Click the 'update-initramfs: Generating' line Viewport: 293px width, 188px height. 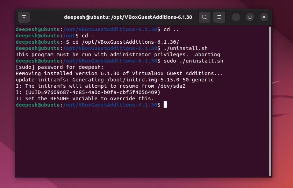pyautogui.click(x=115, y=80)
